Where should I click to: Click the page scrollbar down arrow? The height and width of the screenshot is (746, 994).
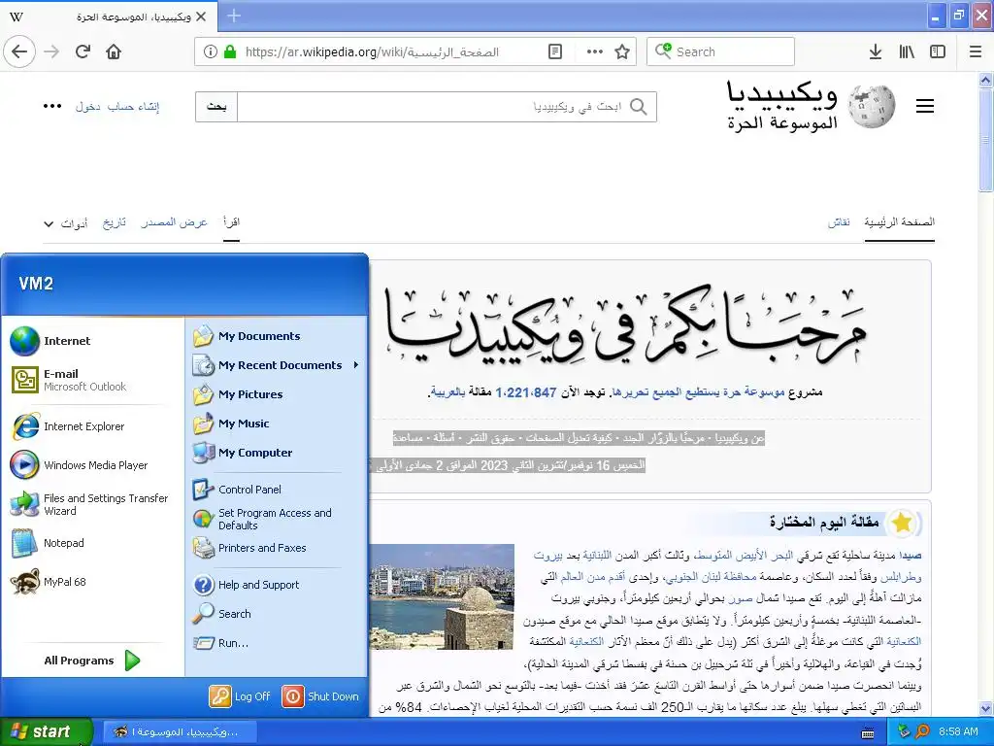[986, 708]
